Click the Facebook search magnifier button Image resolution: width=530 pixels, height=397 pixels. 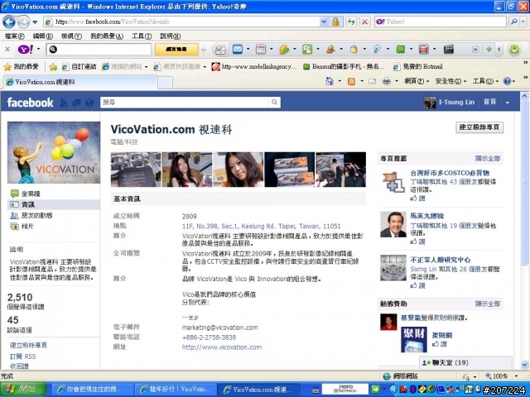click(x=274, y=103)
